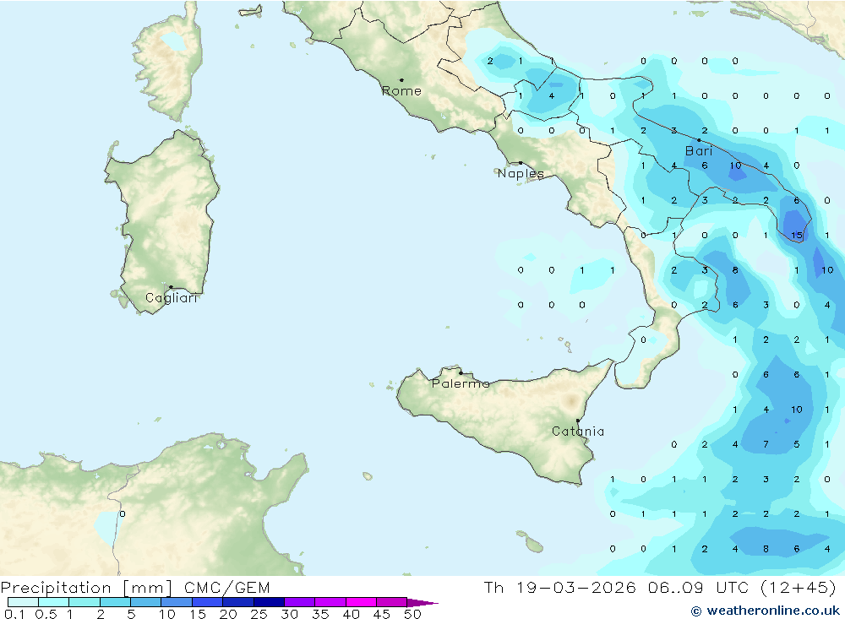Screen dimensions: 845x619
Task: Click the Naples city label
Action: tap(521, 173)
